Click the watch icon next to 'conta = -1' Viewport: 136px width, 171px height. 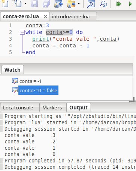point(15,81)
